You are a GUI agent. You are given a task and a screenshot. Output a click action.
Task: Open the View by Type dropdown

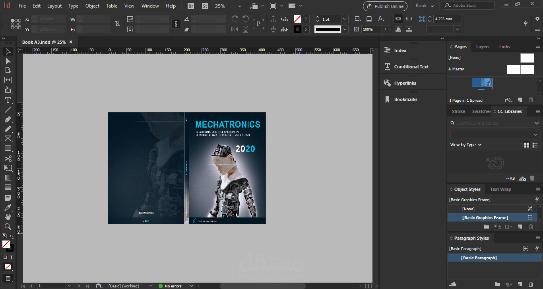(465, 145)
